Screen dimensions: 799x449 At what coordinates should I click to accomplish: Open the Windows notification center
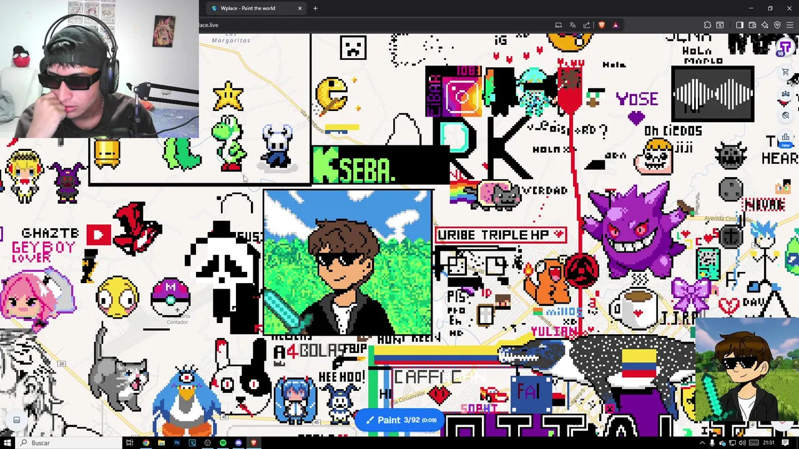[x=785, y=443]
